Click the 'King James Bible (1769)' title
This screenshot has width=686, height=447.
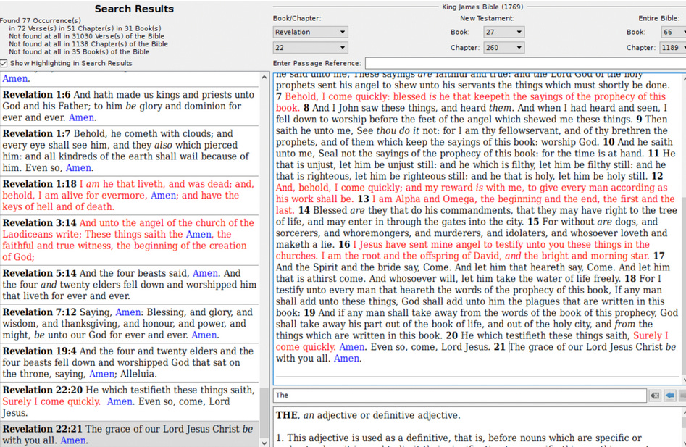tap(482, 7)
